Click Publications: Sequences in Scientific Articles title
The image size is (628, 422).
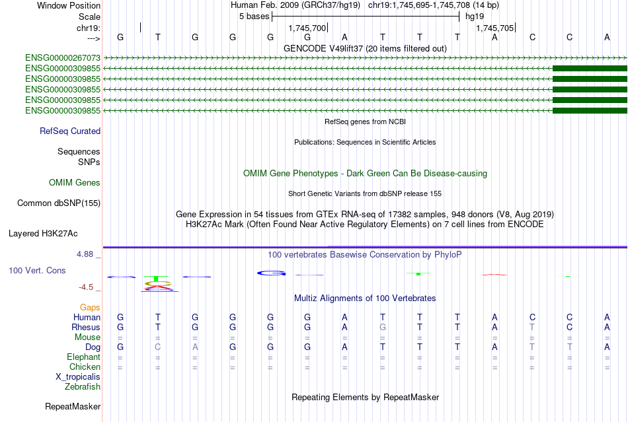[365, 143]
